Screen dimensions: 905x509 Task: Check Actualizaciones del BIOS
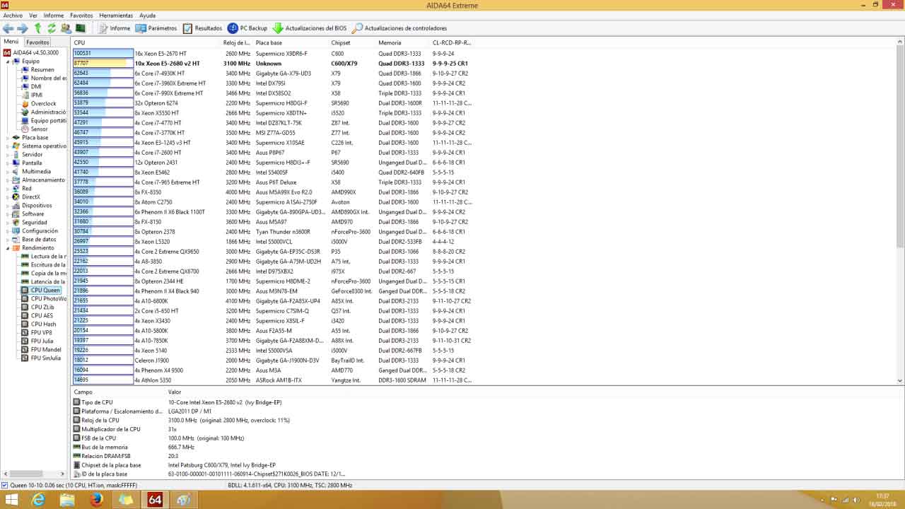(310, 28)
